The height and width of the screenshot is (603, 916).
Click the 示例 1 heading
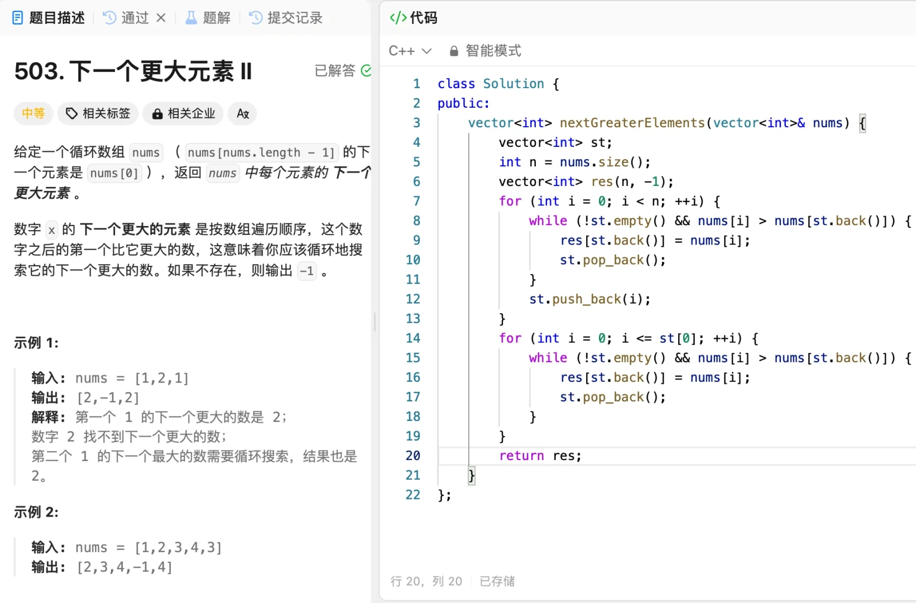[x=36, y=343]
